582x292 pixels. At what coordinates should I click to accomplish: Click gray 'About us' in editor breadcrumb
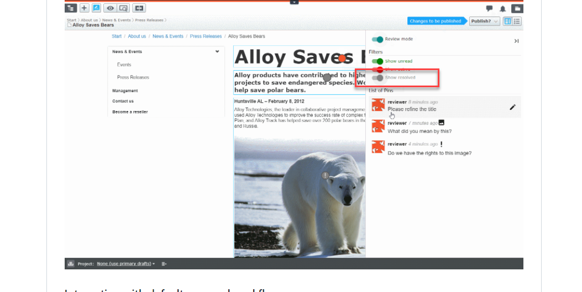90,20
